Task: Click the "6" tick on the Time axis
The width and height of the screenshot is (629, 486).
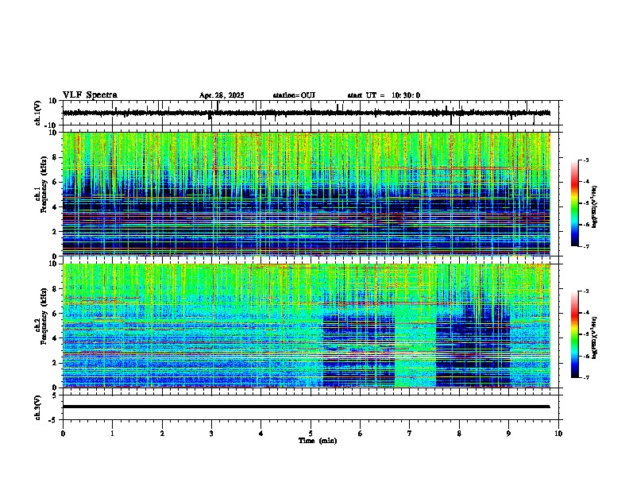Action: tap(361, 434)
